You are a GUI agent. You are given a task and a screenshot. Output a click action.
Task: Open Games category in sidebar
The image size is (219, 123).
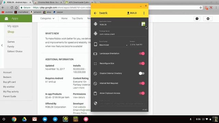pos(11,42)
